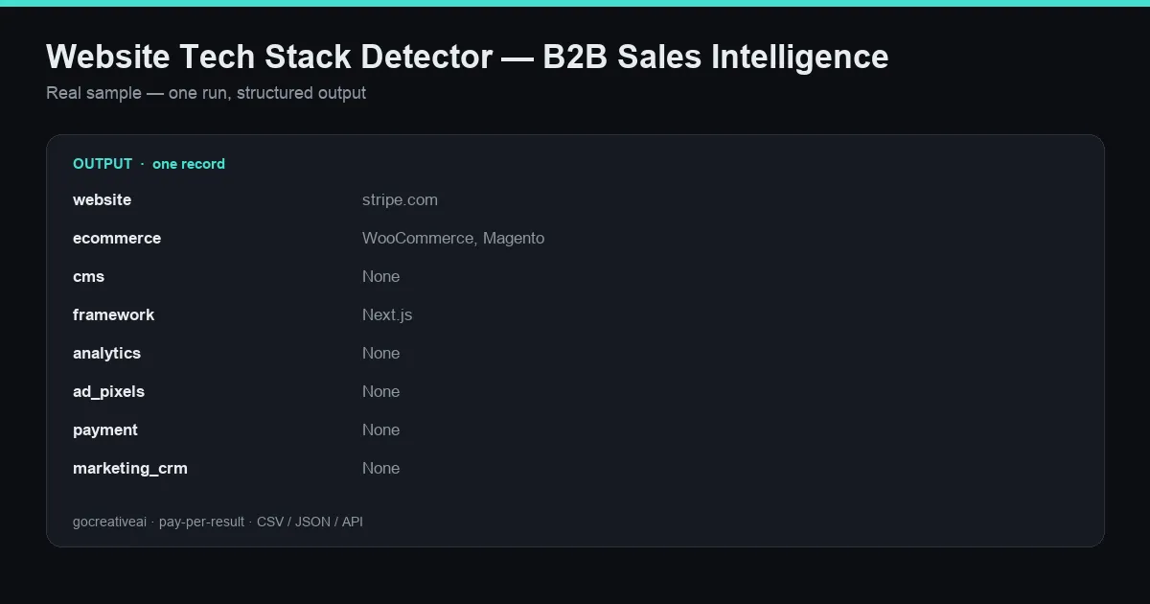Click the OUTPUT one record header
This screenshot has width=1150, height=604.
tap(149, 164)
